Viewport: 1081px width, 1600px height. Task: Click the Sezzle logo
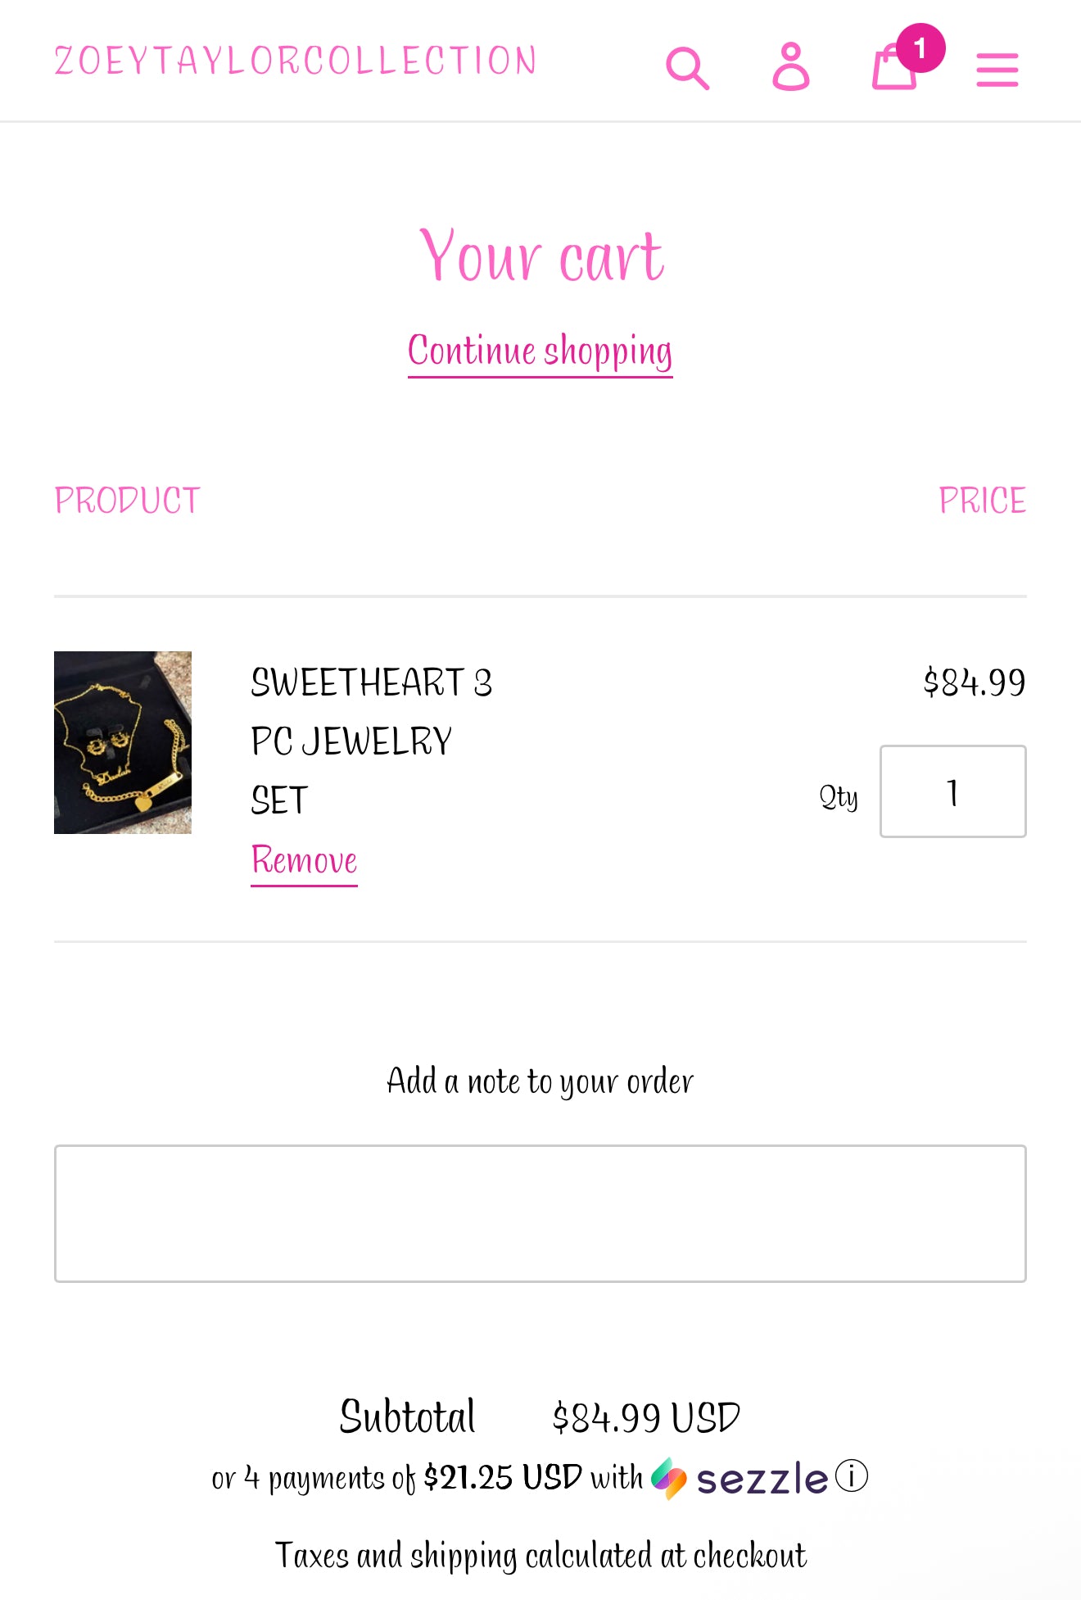click(x=739, y=1479)
